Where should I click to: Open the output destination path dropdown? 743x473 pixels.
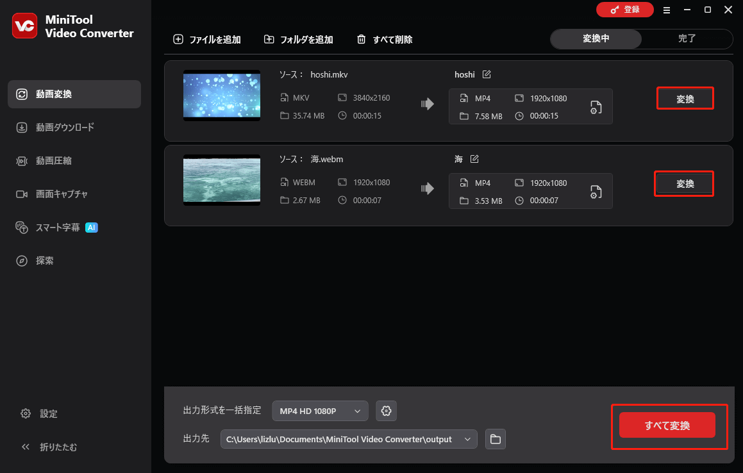pyautogui.click(x=467, y=439)
